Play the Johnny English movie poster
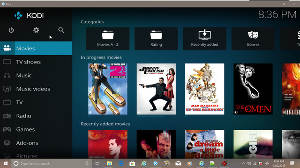 [x=156, y=89]
